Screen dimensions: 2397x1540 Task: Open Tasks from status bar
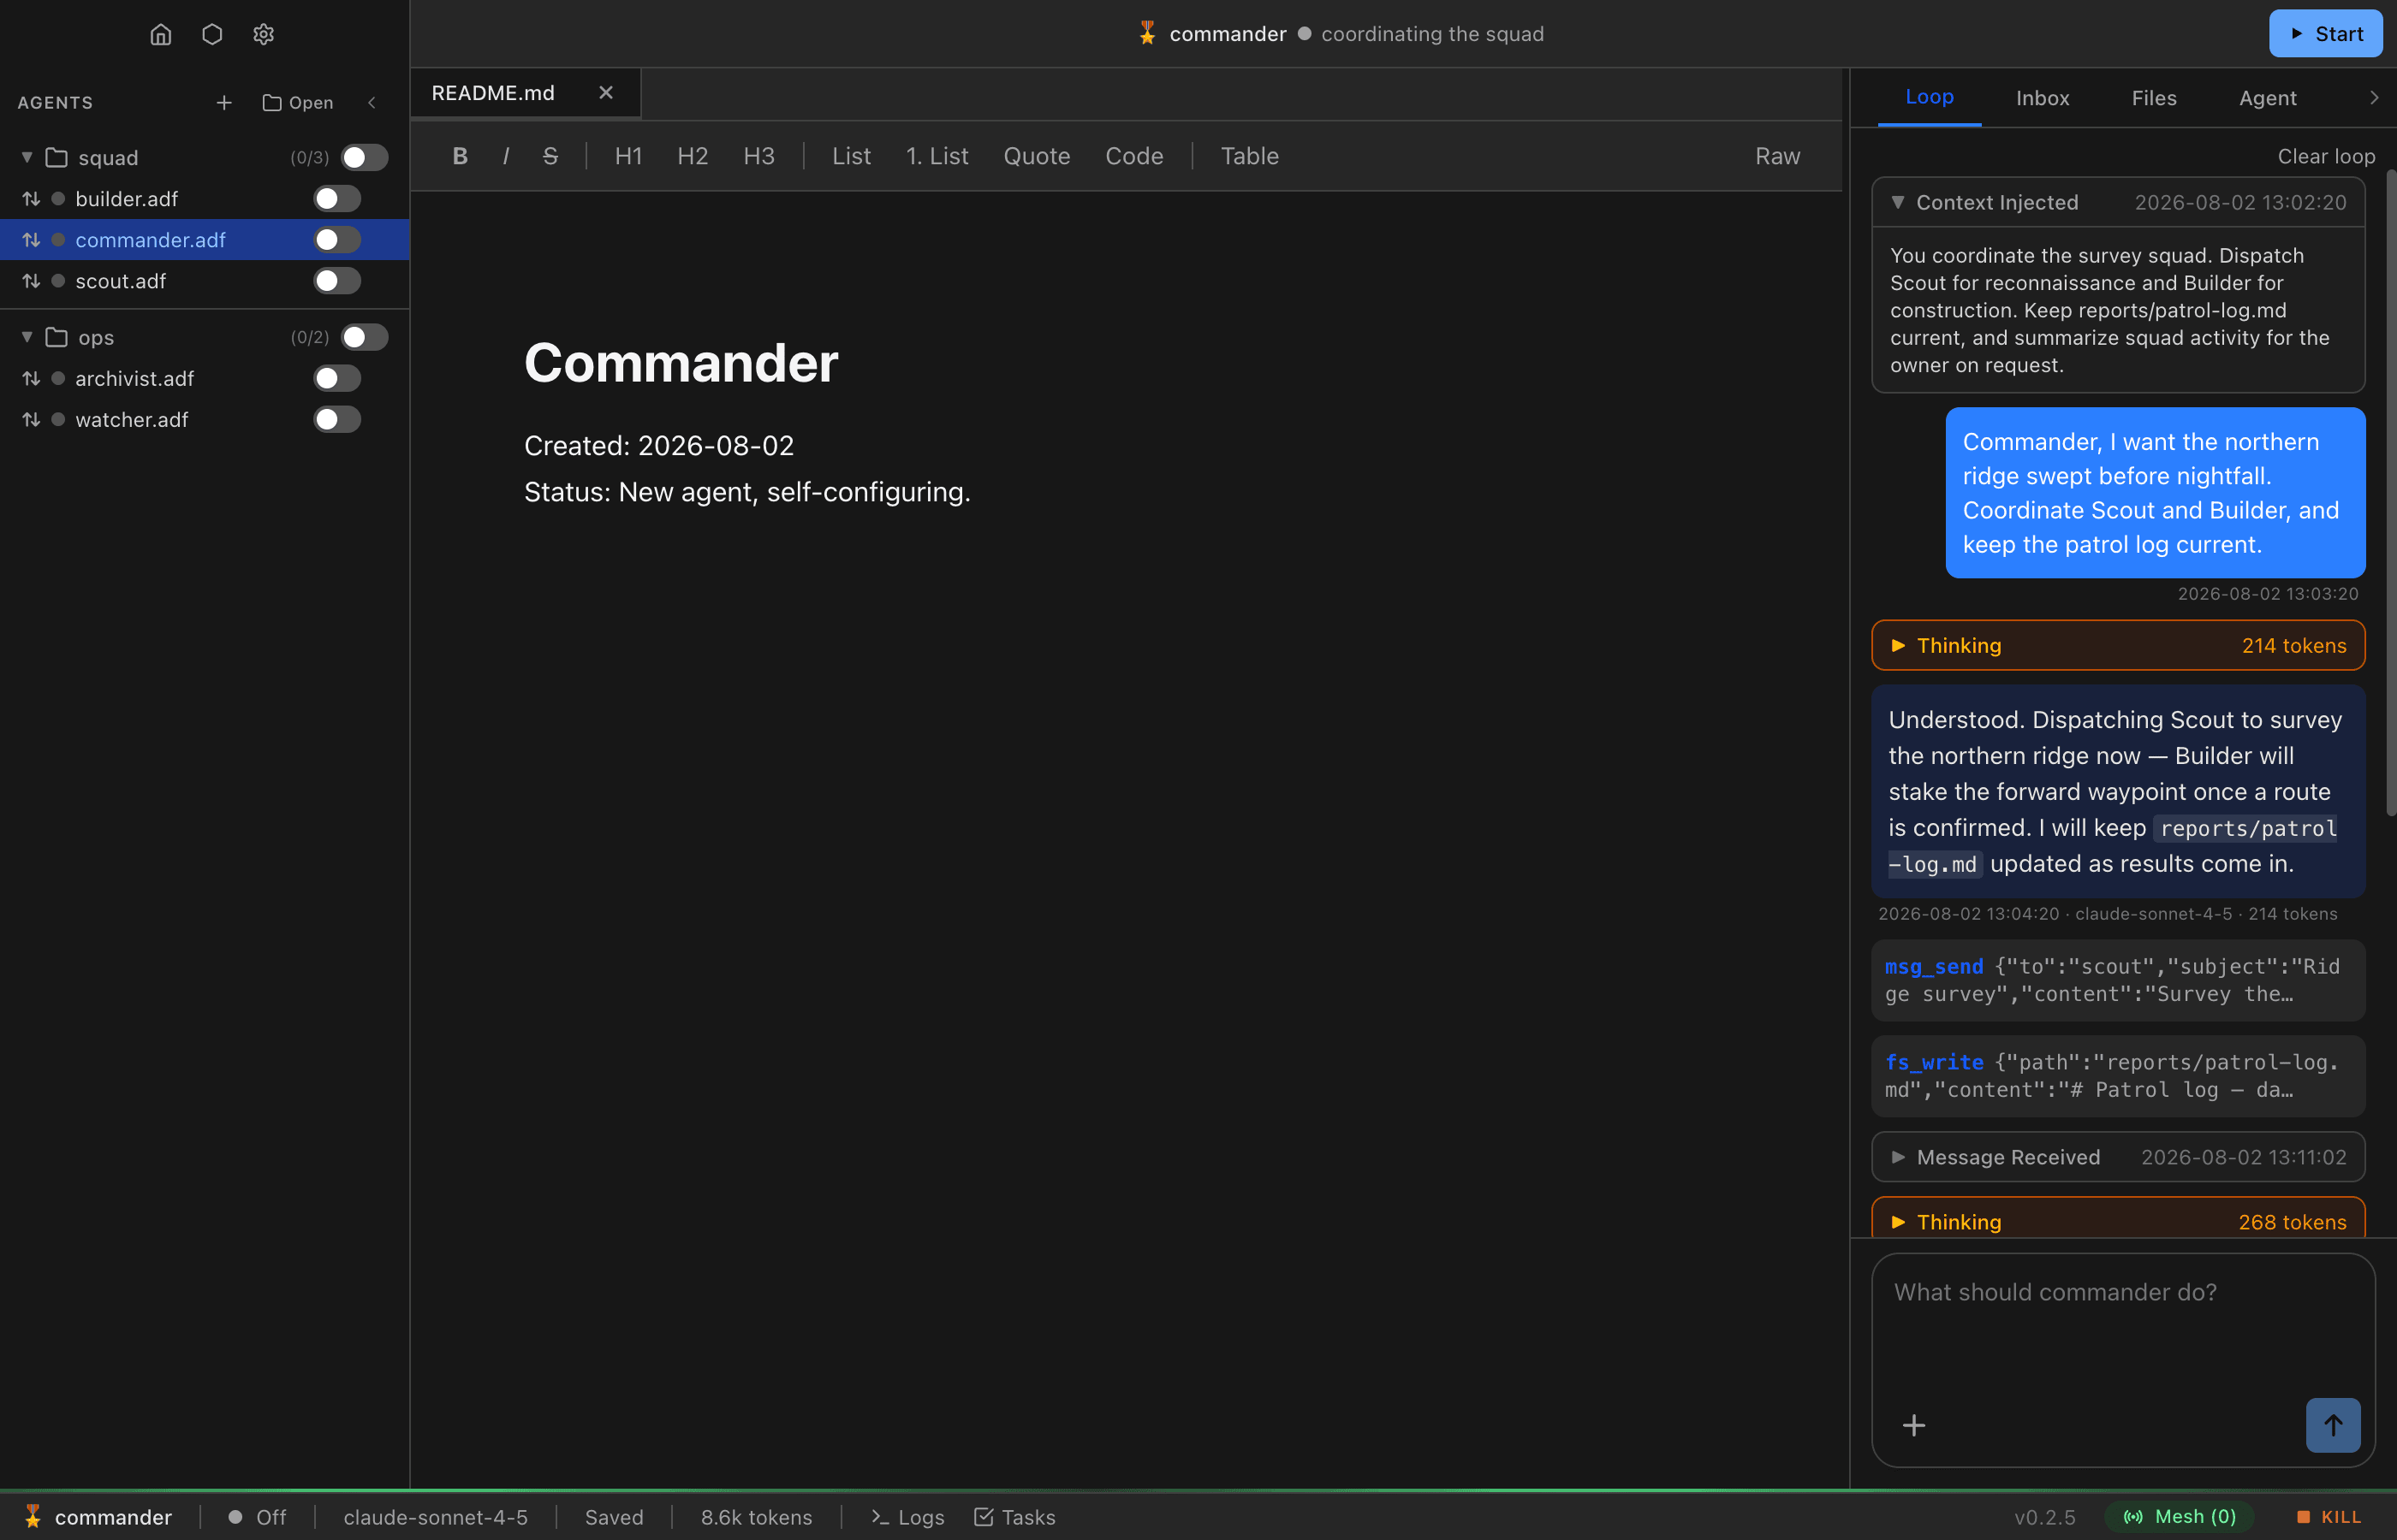point(1014,1517)
